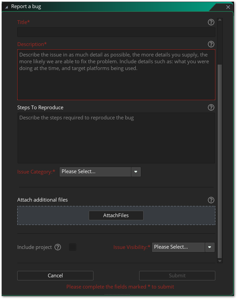The height and width of the screenshot is (299, 237).
Task: Collapse the dialog using the title bar triangle
Action: coord(6,7)
